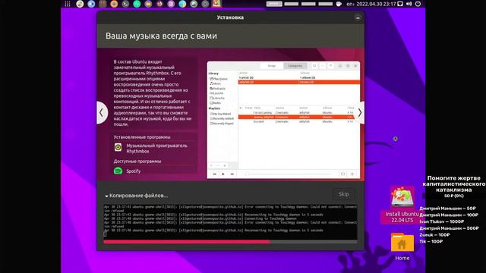Screen dimensions: 486x273
Task: Open the applications grid in the top panel
Action: [x=68, y=4]
